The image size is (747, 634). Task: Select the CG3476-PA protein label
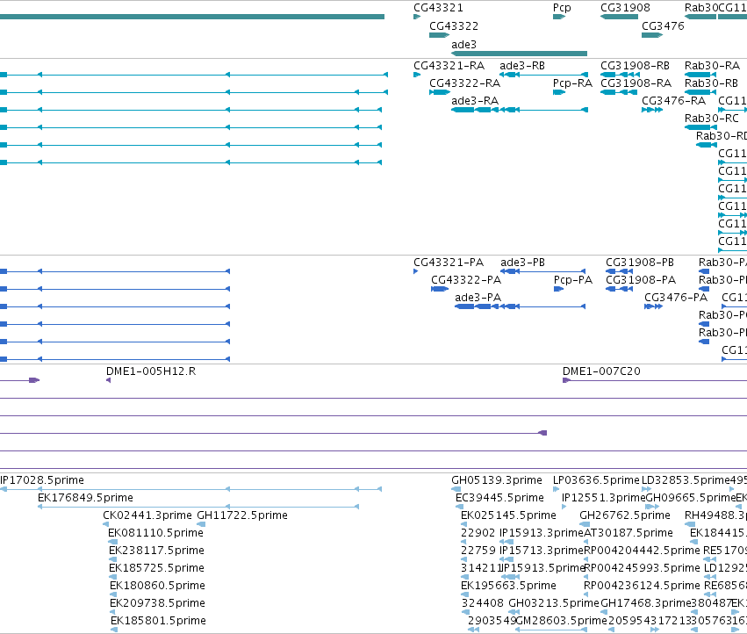point(676,298)
